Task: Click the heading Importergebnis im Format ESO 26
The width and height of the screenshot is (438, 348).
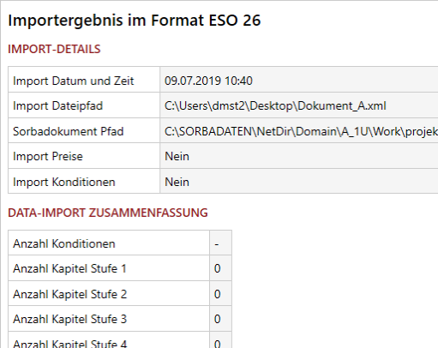Action: [x=135, y=21]
